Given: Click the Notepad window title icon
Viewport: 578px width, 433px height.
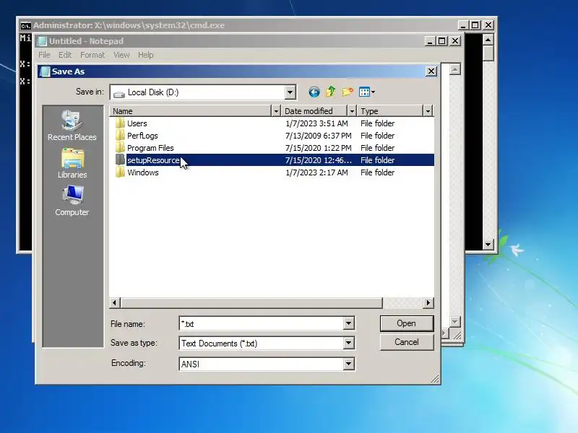Looking at the screenshot, I should coord(43,41).
